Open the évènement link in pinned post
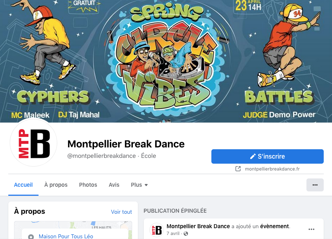Screen dimensions: 332x239 coord(274,226)
